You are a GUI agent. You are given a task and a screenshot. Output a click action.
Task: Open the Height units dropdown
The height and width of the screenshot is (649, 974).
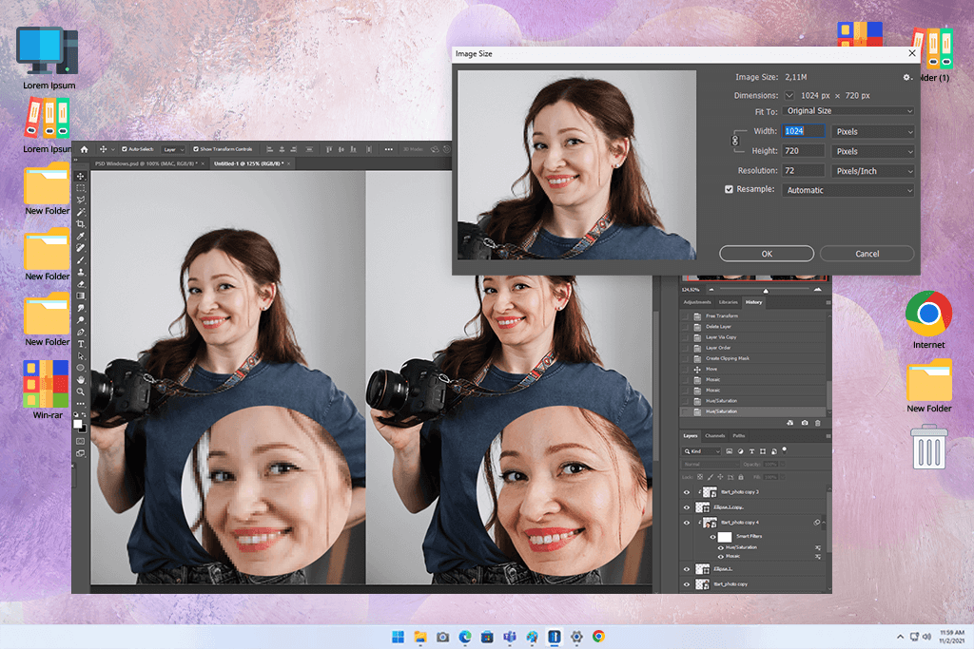(873, 151)
